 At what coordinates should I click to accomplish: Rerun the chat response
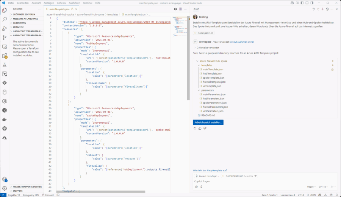click(x=195, y=128)
